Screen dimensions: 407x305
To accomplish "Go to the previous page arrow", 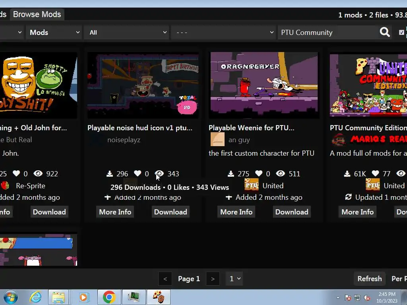I will pos(165,279).
